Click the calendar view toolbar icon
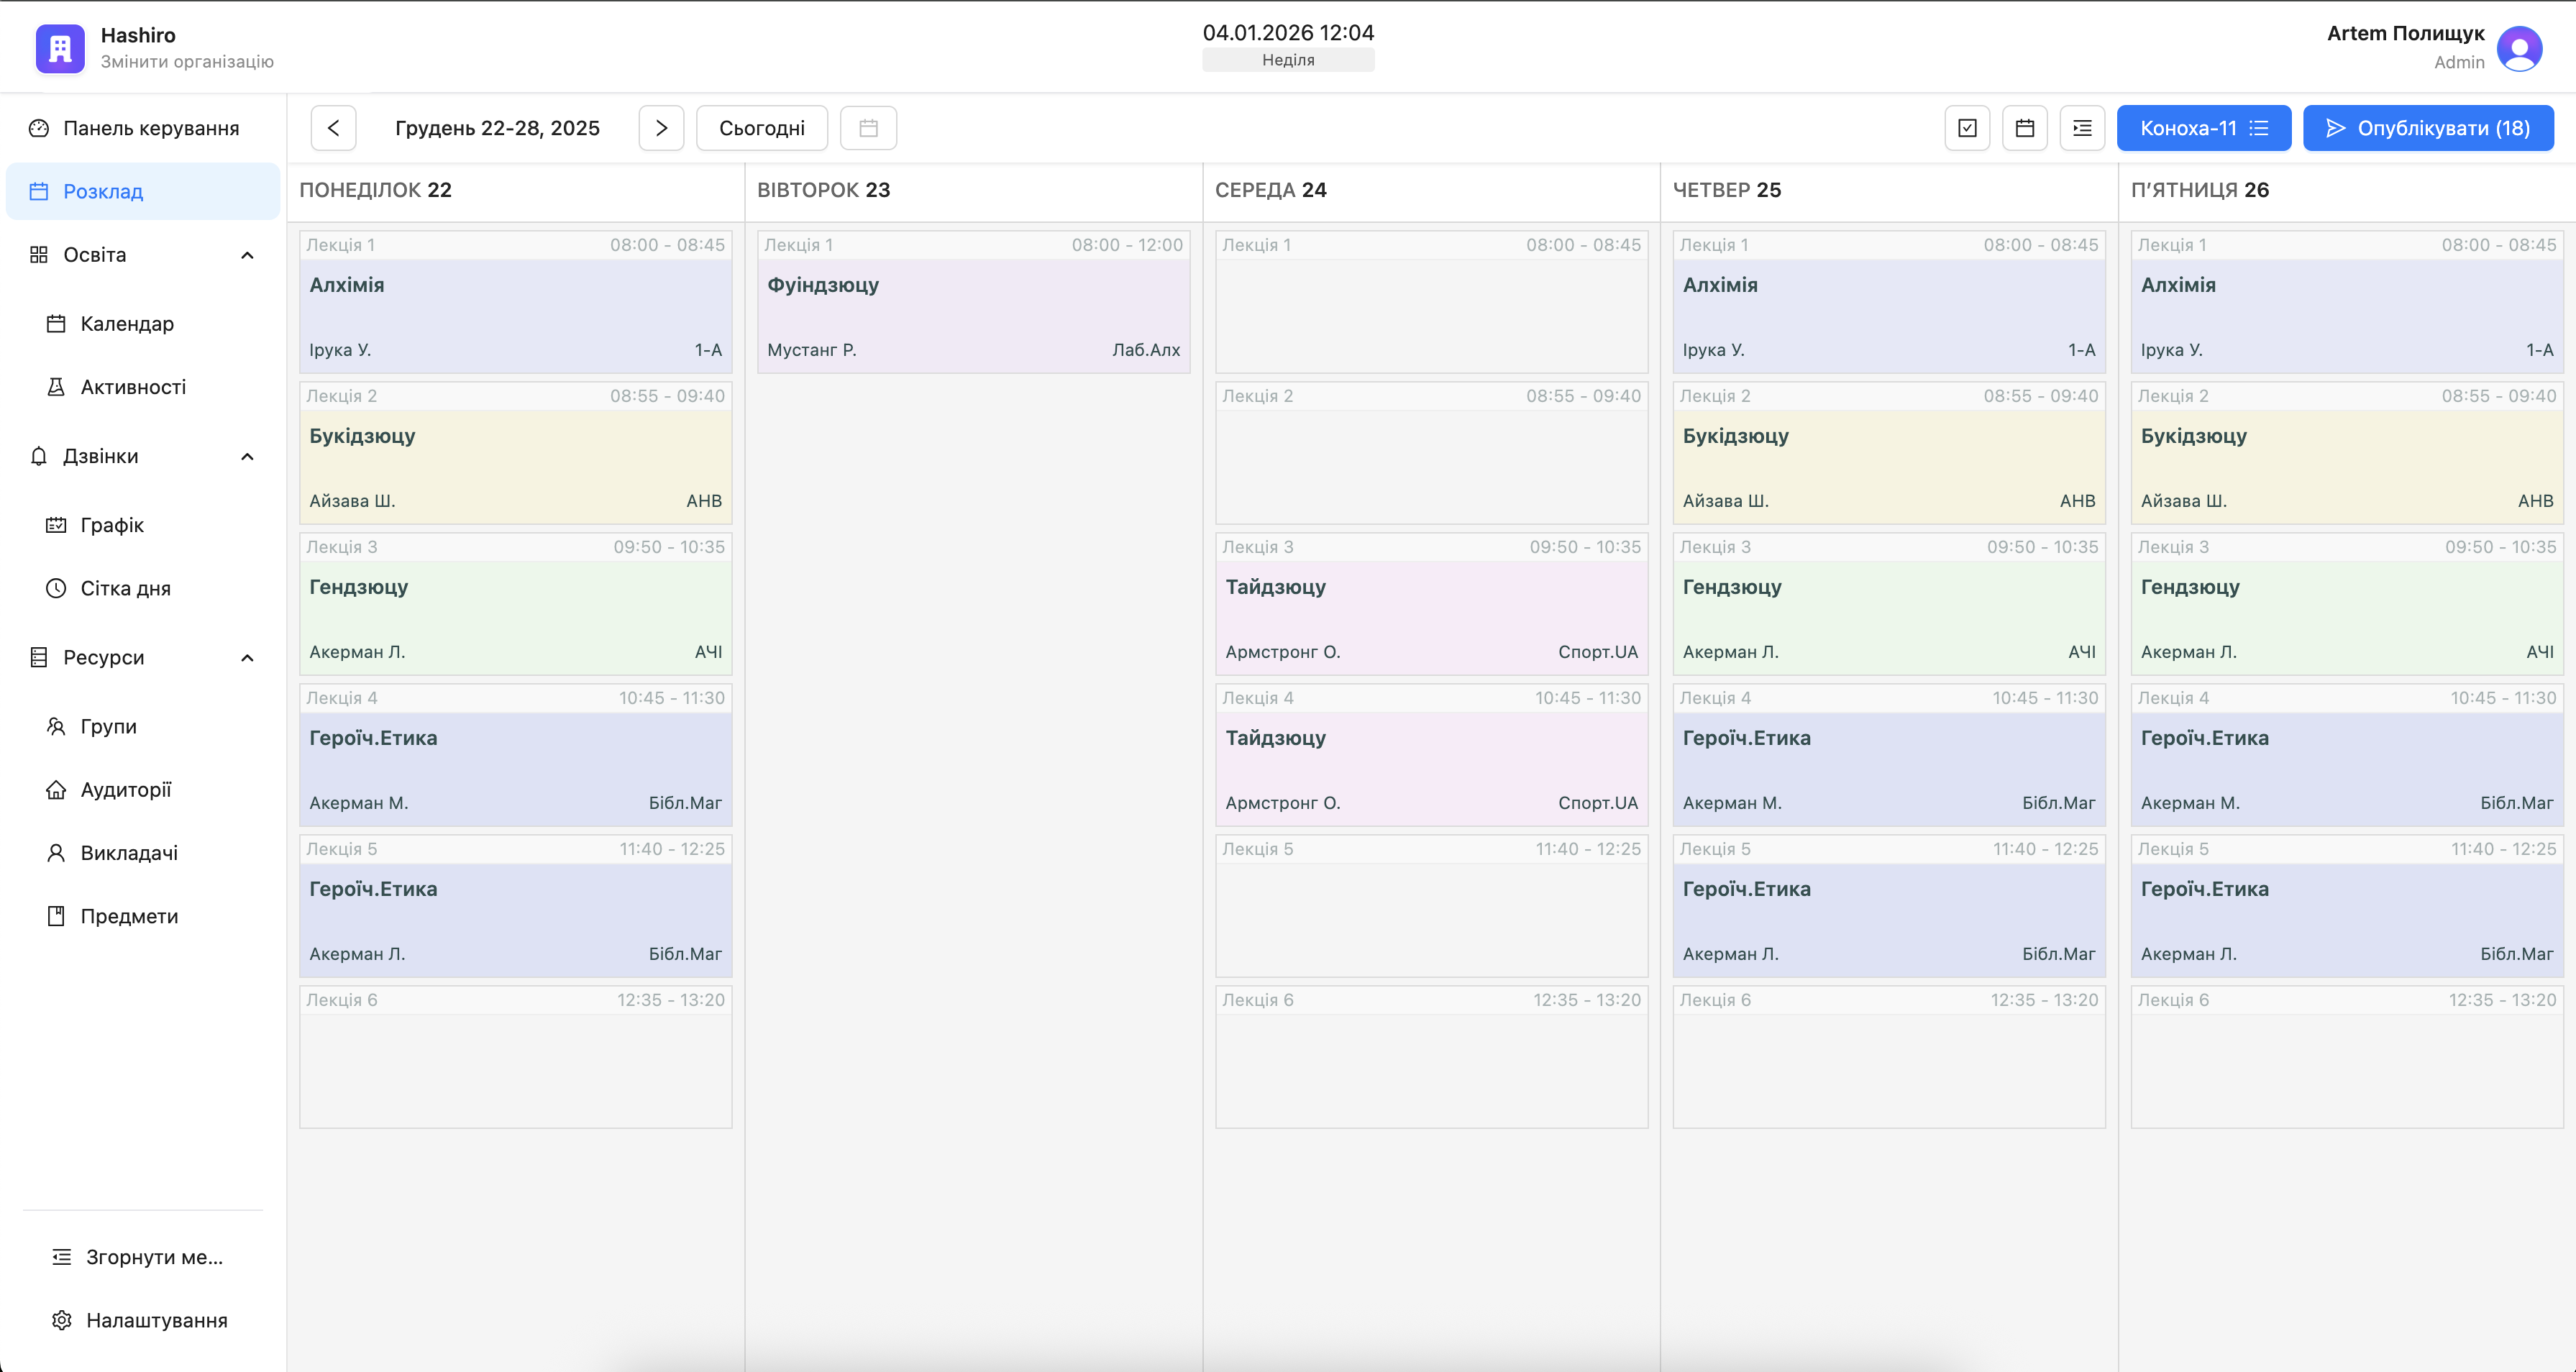This screenshot has width=2576, height=1372. [2025, 128]
